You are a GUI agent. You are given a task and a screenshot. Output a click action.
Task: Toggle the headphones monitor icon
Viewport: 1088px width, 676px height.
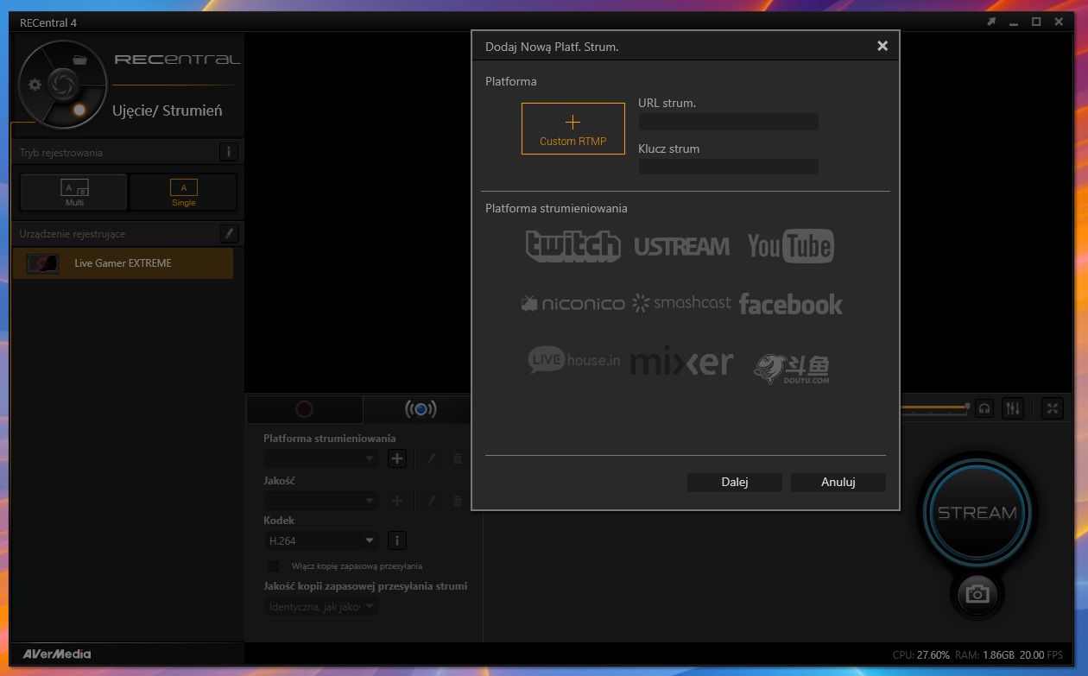(x=984, y=408)
